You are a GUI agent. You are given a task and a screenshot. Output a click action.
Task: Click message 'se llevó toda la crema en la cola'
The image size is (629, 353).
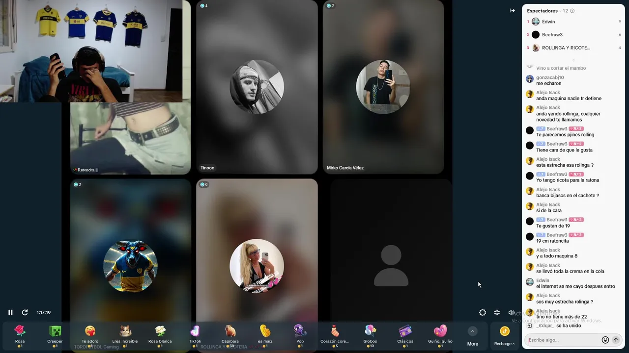click(x=570, y=272)
